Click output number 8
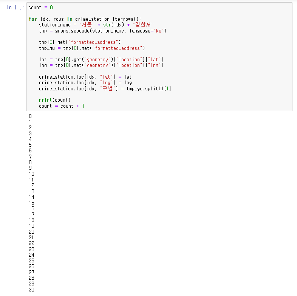Screen dimensions: 297x296 [x=30, y=162]
